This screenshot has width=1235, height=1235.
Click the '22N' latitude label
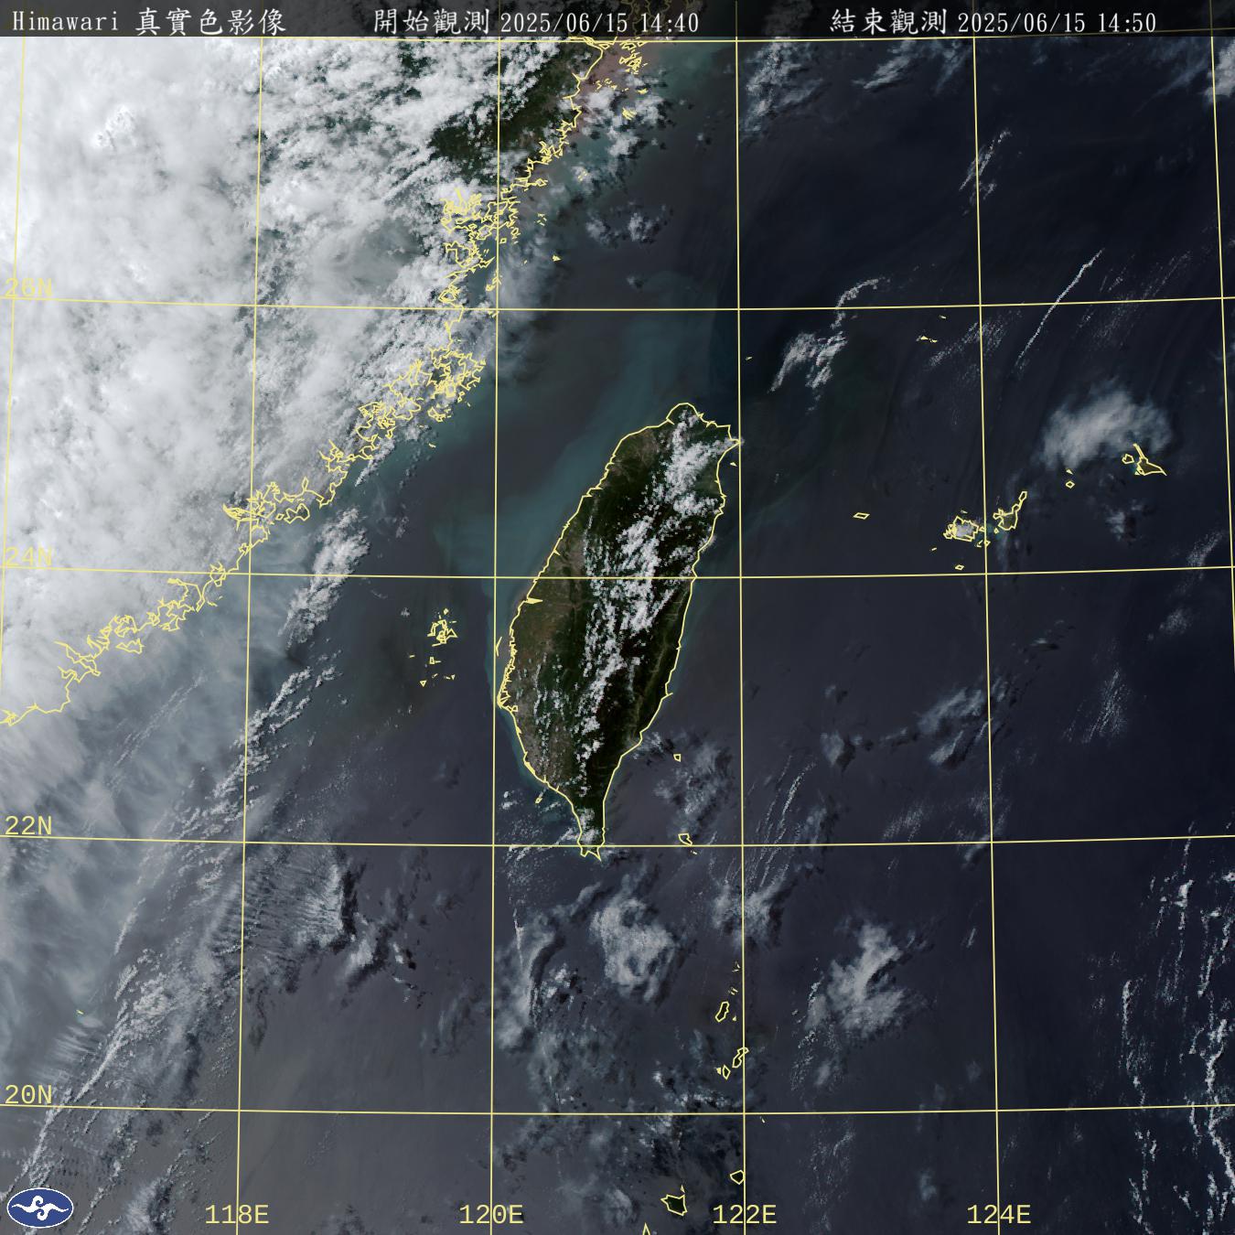[x=28, y=826]
